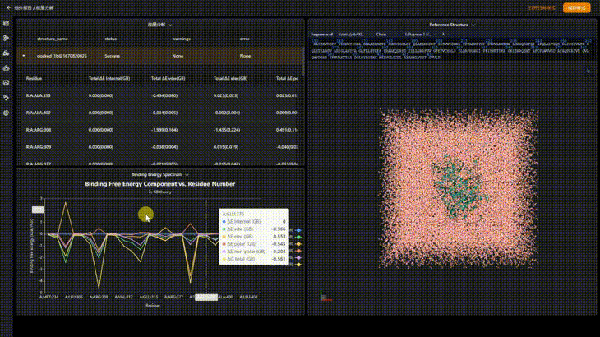Collapse the docked structure row arrow
This screenshot has height=337, width=600.
tap(24, 56)
